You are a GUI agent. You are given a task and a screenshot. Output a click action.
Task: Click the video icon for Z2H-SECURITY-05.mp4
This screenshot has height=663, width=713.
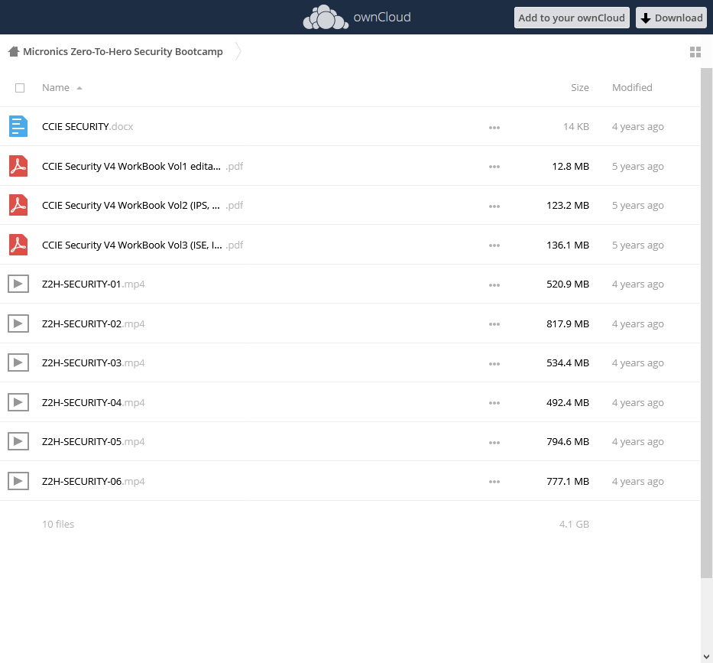tap(18, 441)
